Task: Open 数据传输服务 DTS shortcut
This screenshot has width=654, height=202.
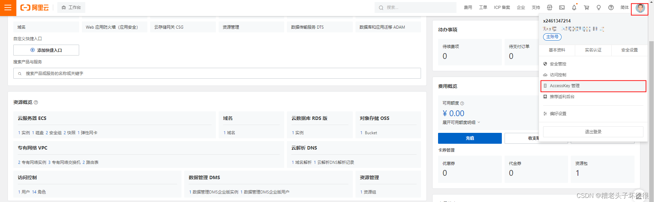Action: [320, 27]
